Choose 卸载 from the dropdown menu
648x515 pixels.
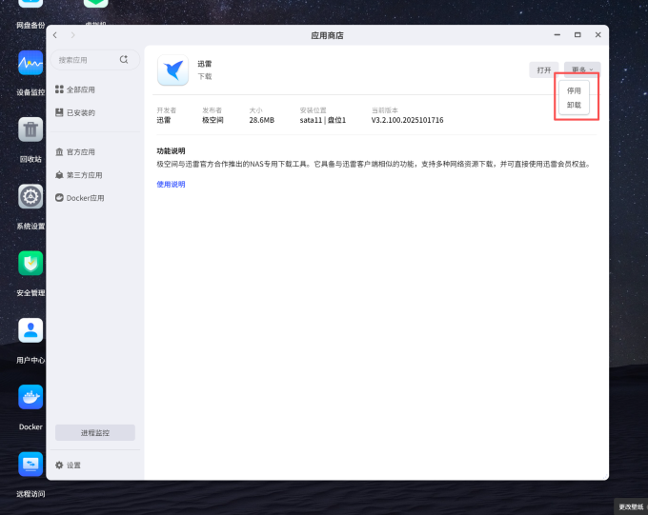pyautogui.click(x=574, y=106)
